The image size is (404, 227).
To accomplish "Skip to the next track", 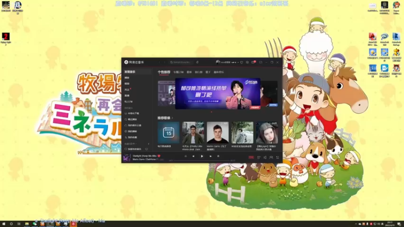I will tap(211, 156).
